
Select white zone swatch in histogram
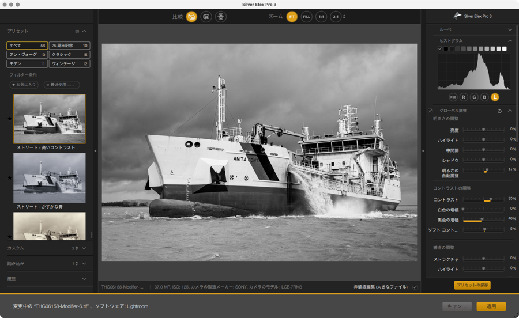(505, 48)
